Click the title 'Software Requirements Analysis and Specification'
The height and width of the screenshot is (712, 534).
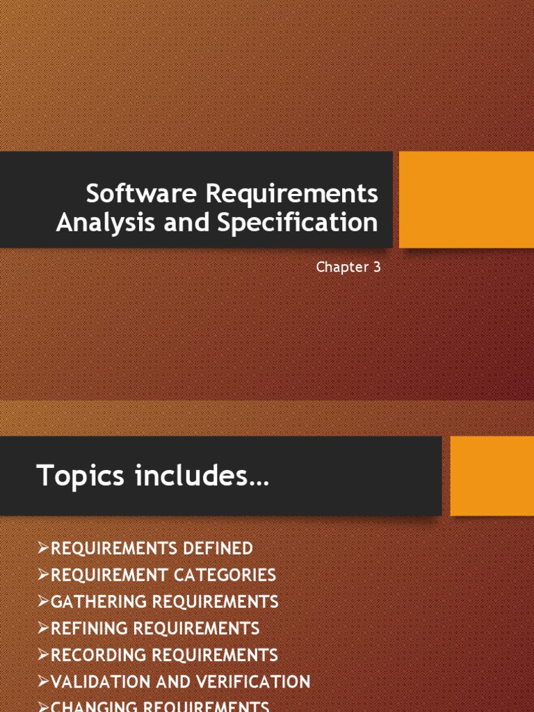click(x=217, y=207)
